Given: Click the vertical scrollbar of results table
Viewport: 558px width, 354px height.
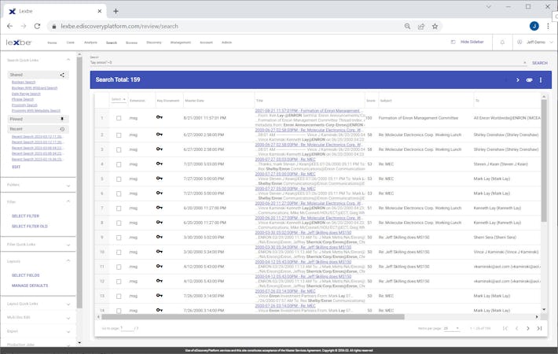Looking at the screenshot, I should [544, 160].
